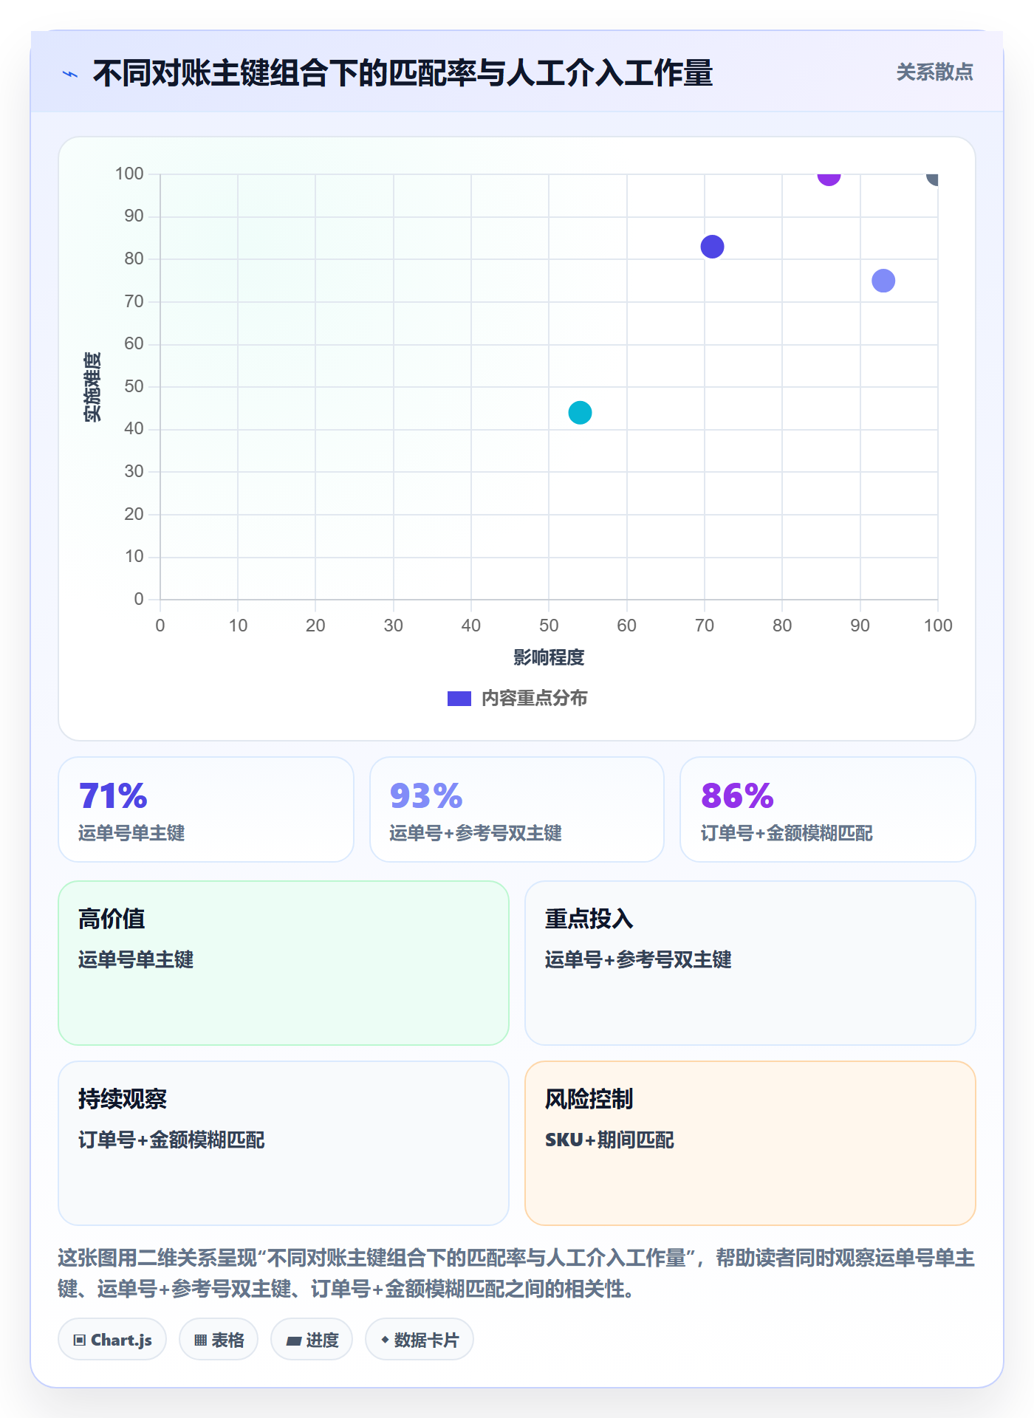Viewport: 1034px width, 1418px height.
Task: Click the diamond icon in 数据卡片 chip
Action: (385, 1340)
